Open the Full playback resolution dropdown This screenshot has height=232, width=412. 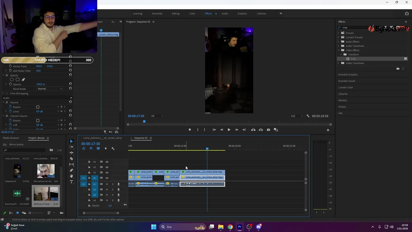point(297,116)
